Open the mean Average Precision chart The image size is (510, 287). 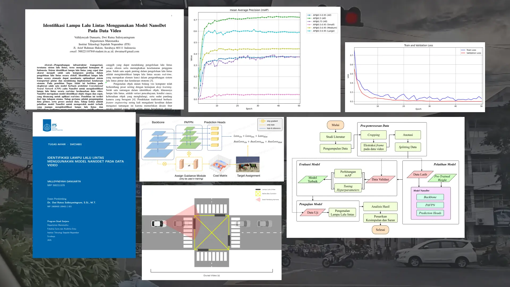coord(264,60)
